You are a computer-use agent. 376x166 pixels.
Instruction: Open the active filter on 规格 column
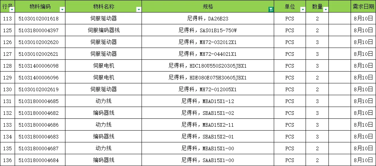(271, 10)
